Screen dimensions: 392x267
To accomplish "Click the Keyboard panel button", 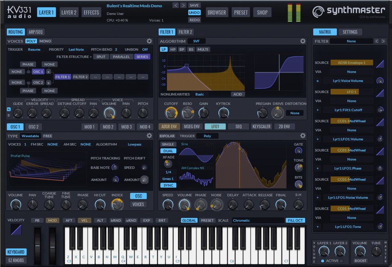I will pos(16,252).
